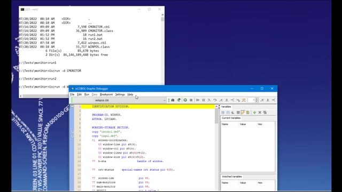Click the plus expand-all icon in Variables toolbar
Viewport: 342px width, 192px height.
[223, 113]
